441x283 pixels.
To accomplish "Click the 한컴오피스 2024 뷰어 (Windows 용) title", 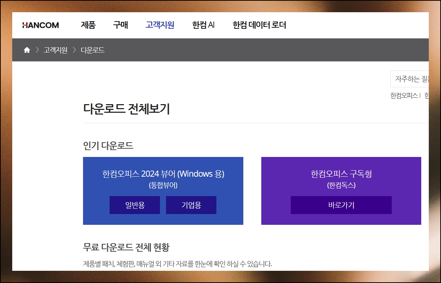I will coord(163,174).
